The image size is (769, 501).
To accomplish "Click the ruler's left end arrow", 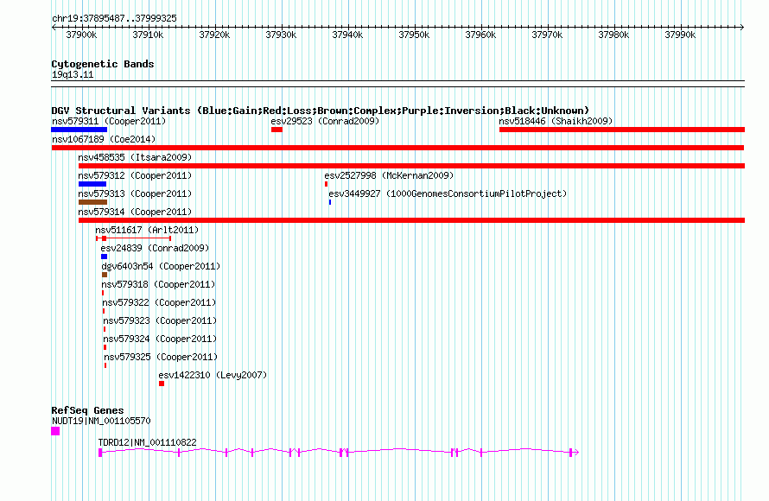I will 54,28.
